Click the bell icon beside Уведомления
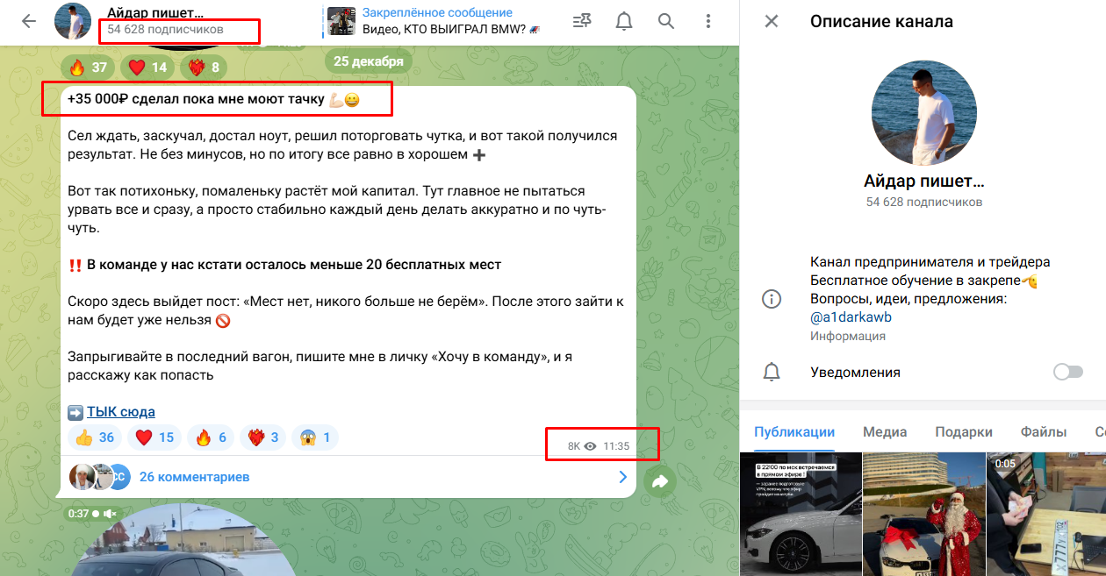The height and width of the screenshot is (576, 1106). coord(772,372)
